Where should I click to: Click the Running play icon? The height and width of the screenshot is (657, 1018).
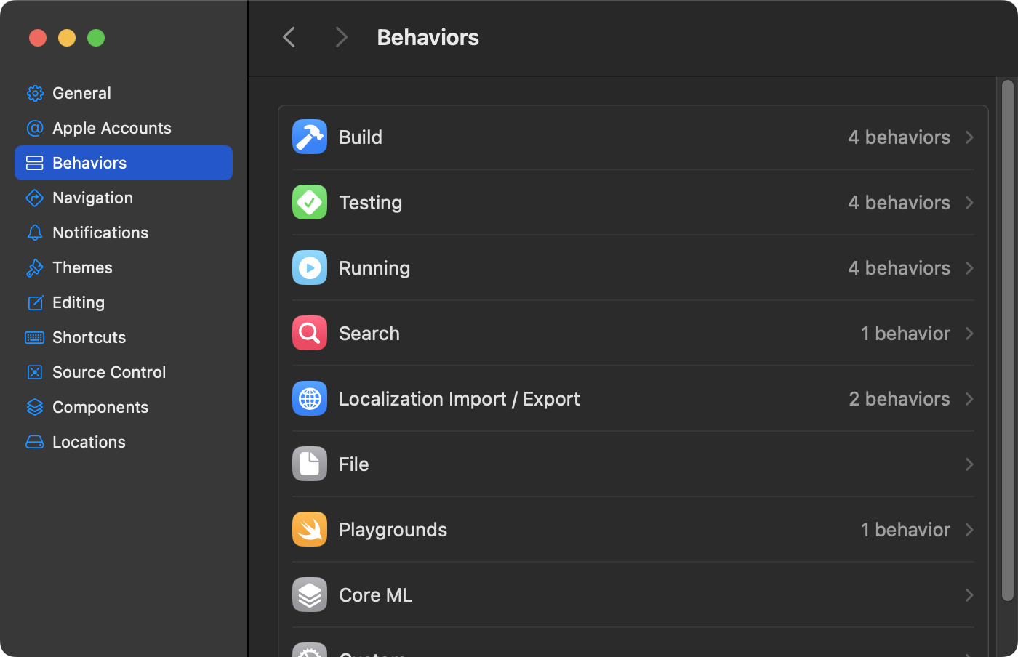(310, 268)
